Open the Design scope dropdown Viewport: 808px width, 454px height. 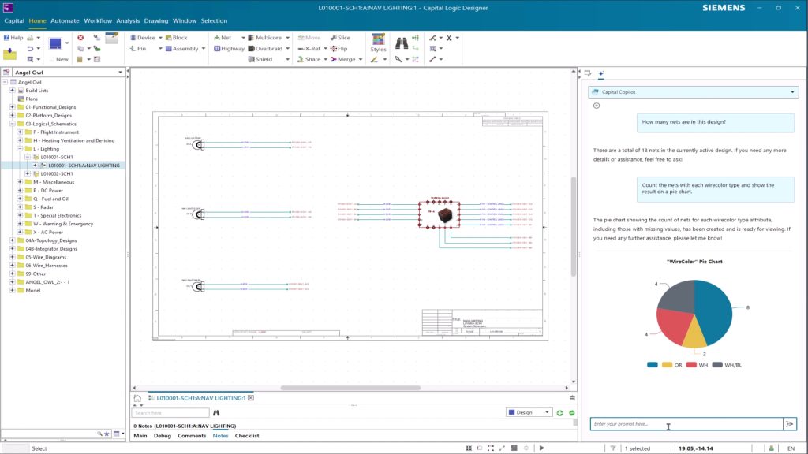tap(547, 413)
